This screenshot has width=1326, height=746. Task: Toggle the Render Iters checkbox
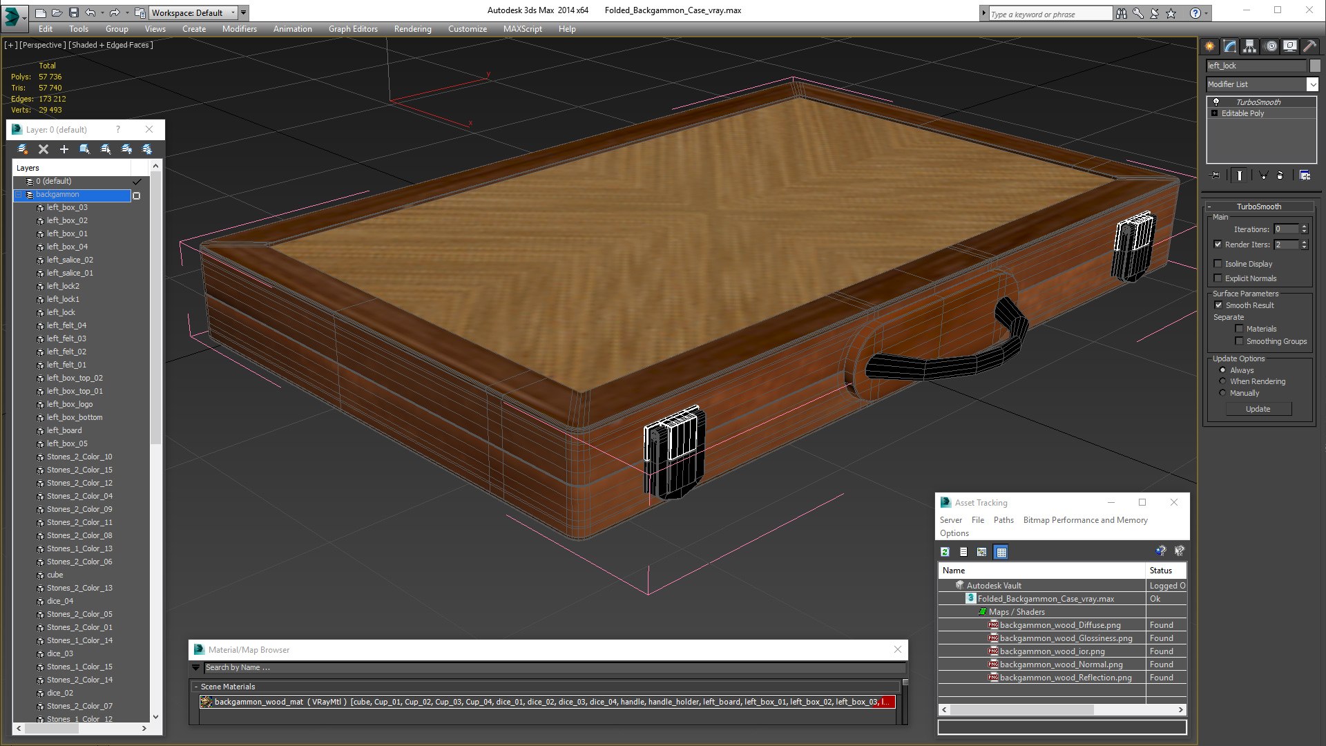click(1218, 245)
